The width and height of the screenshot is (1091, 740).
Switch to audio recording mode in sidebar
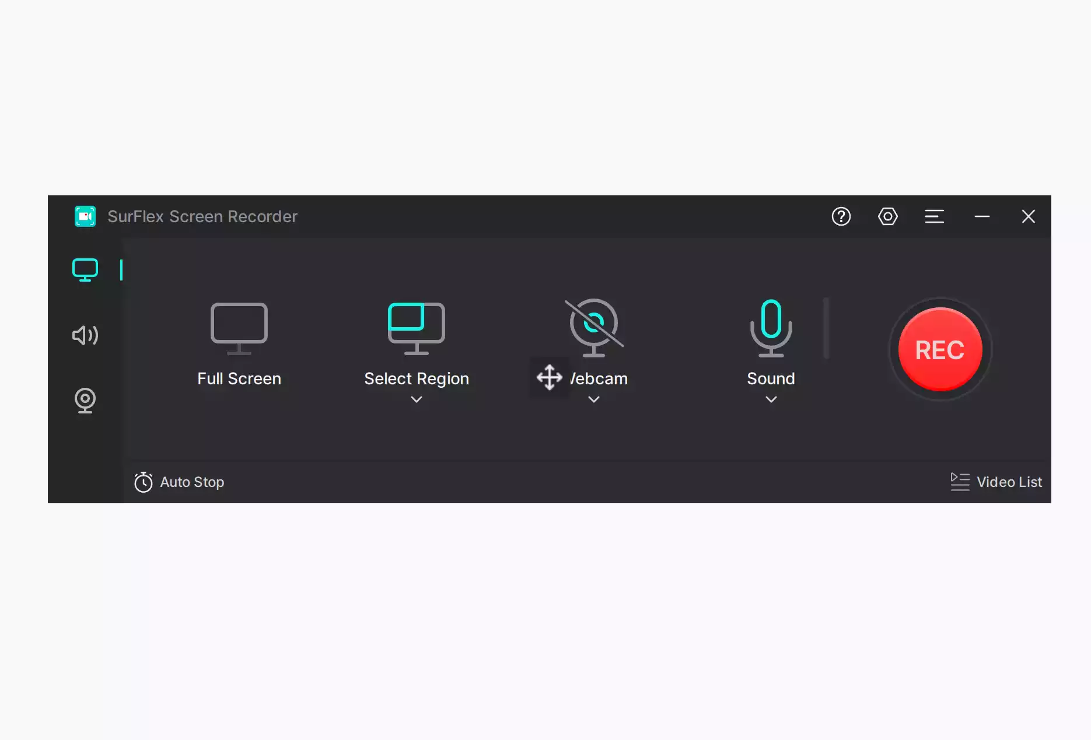pos(85,335)
